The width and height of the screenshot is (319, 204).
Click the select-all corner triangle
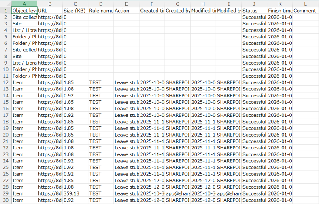point(6,4)
